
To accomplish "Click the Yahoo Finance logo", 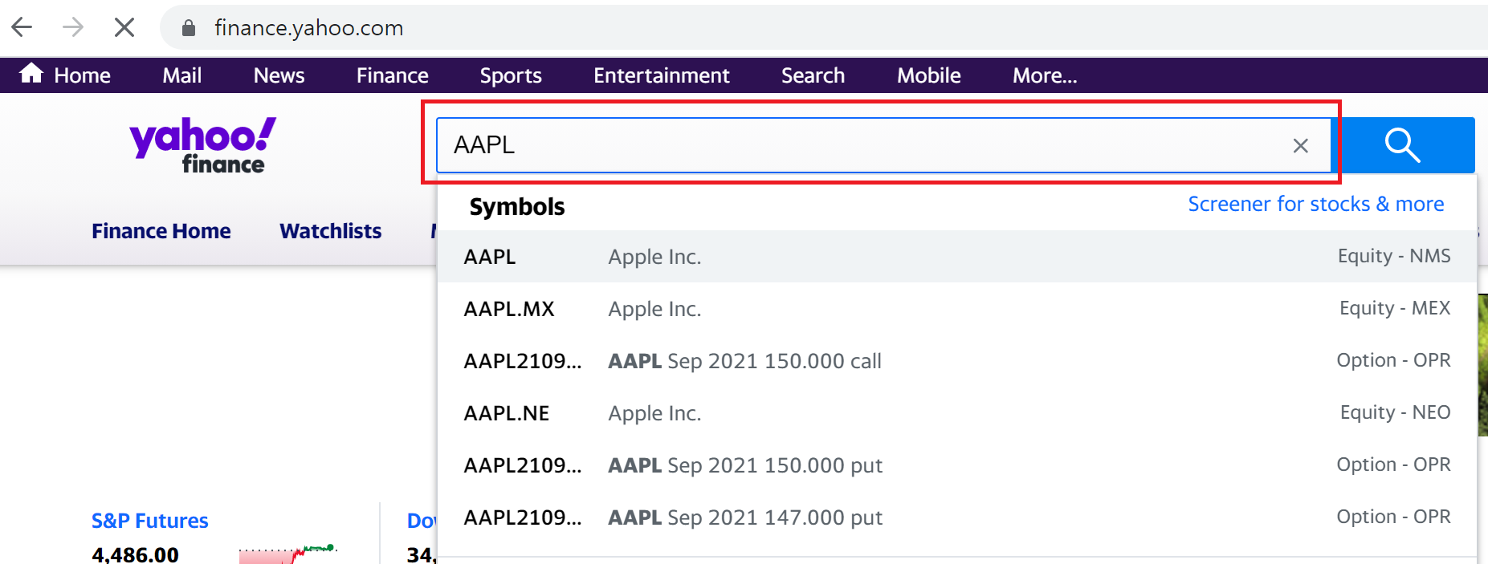I will tap(202, 144).
